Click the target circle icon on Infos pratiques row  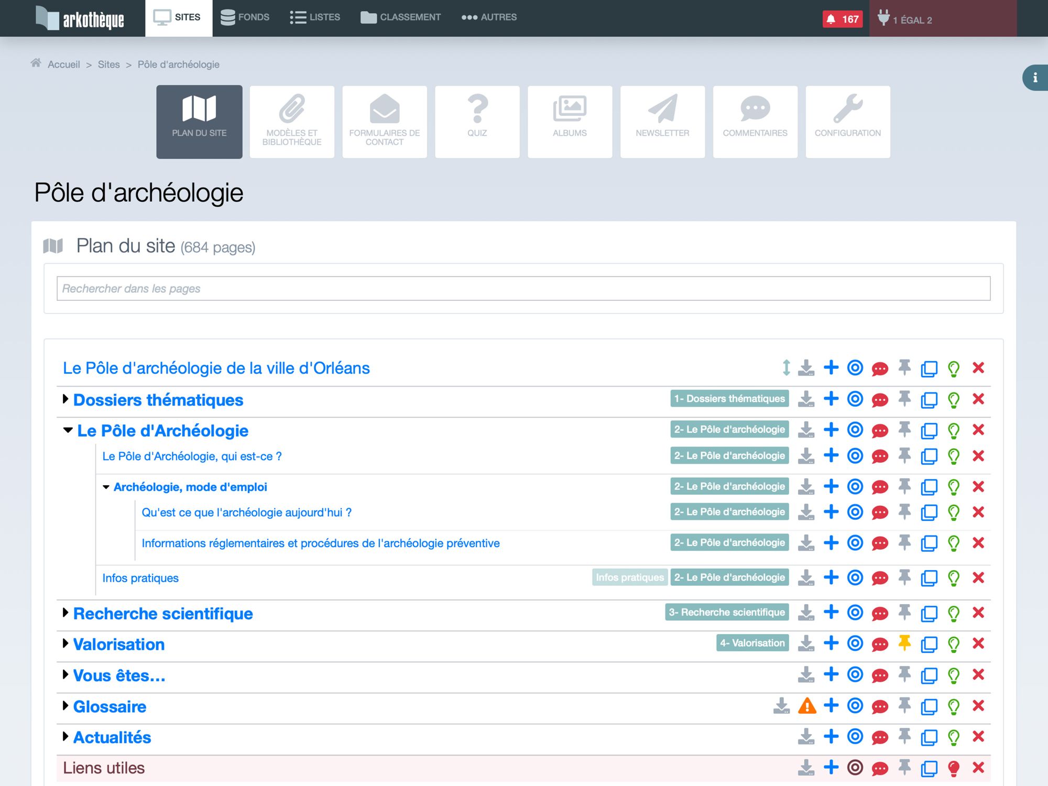coord(855,577)
